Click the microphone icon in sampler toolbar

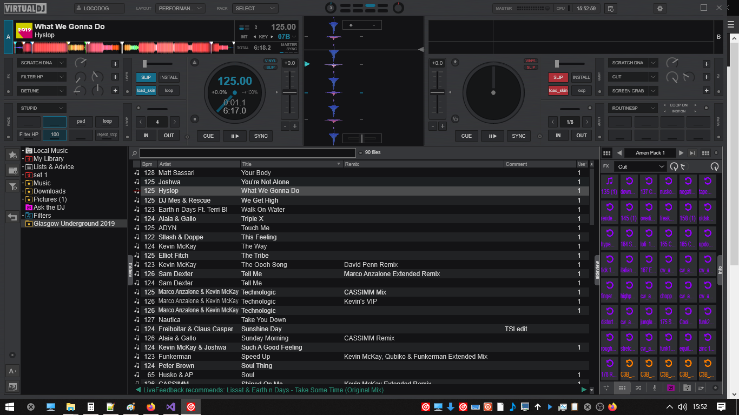pyautogui.click(x=655, y=388)
